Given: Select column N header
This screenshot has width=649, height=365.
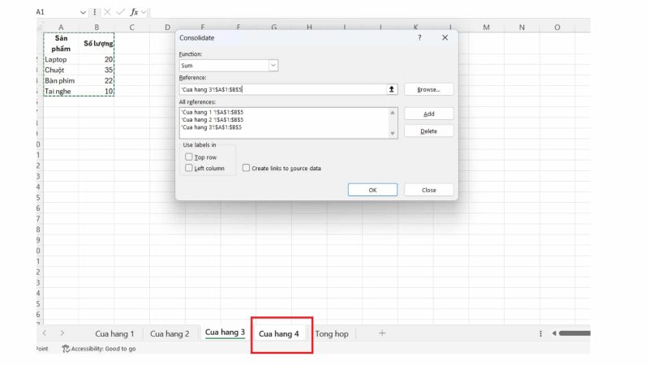Looking at the screenshot, I should pos(522,28).
